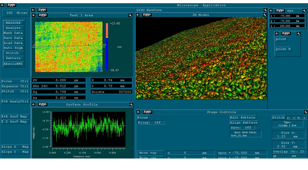308x170 pixels.
Task: Click AbsoluRMS button
Action: (x=13, y=64)
